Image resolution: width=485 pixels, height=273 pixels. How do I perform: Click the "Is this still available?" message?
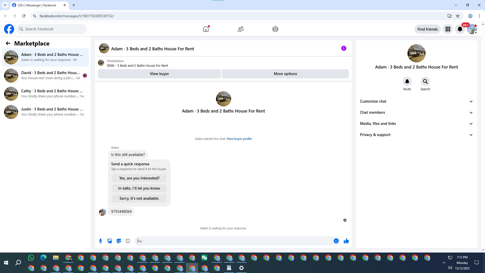pyautogui.click(x=128, y=155)
